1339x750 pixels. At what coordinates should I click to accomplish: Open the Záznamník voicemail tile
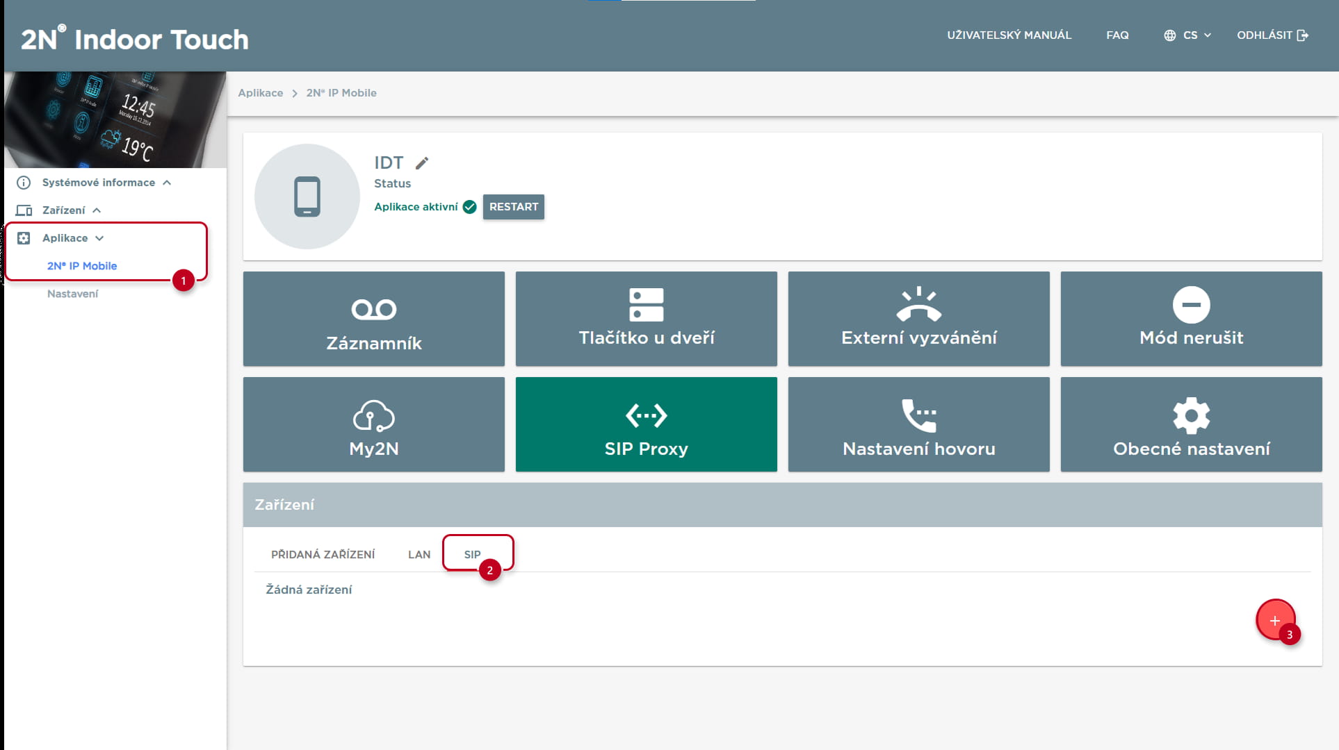coord(374,319)
